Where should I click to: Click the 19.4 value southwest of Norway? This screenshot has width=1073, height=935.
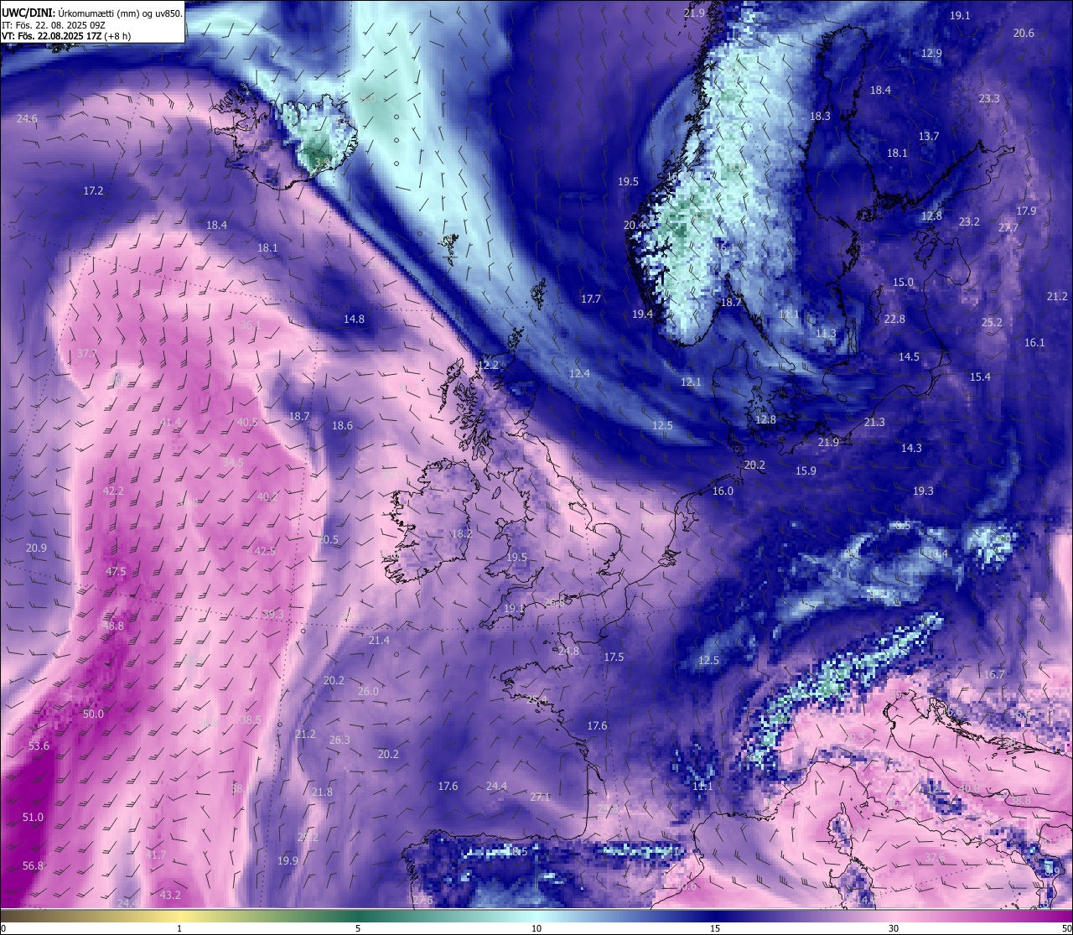pyautogui.click(x=642, y=314)
